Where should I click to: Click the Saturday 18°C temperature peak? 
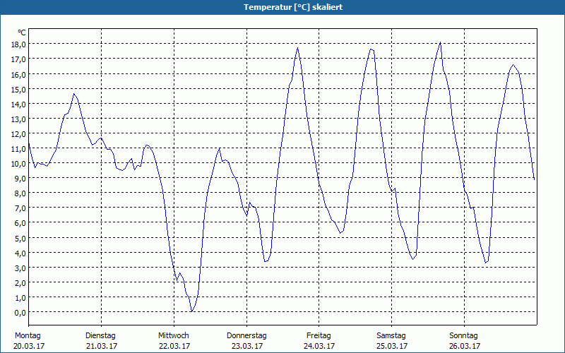click(440, 43)
